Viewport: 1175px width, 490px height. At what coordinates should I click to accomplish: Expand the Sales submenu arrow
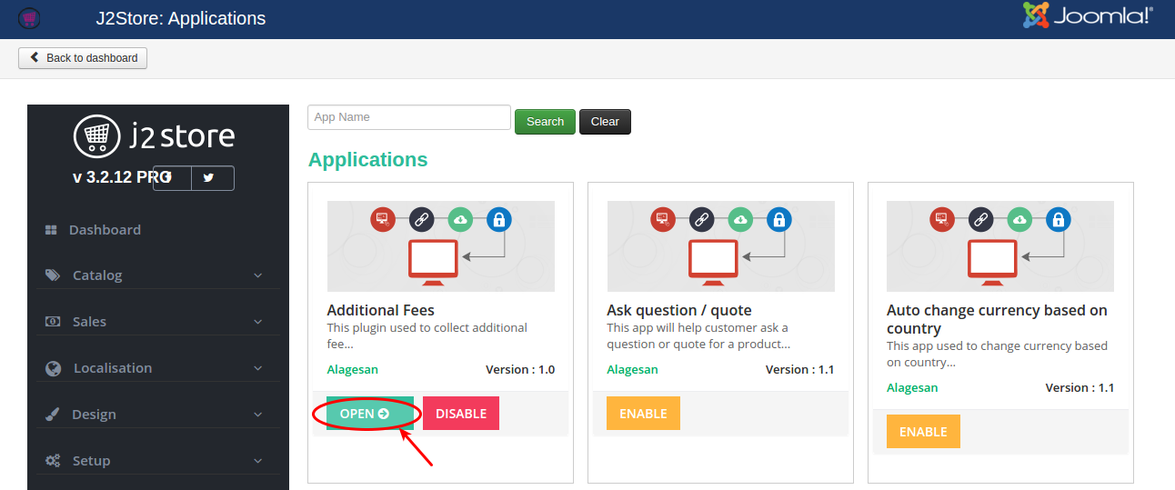(x=257, y=322)
